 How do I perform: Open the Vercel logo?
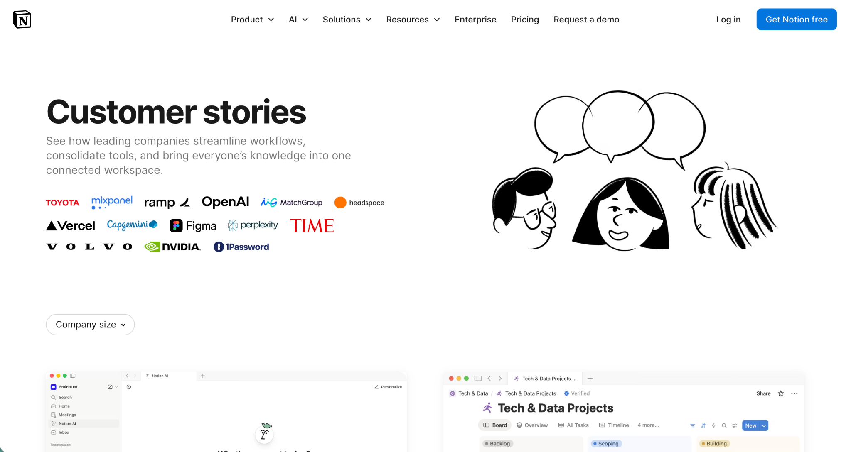[x=70, y=226]
